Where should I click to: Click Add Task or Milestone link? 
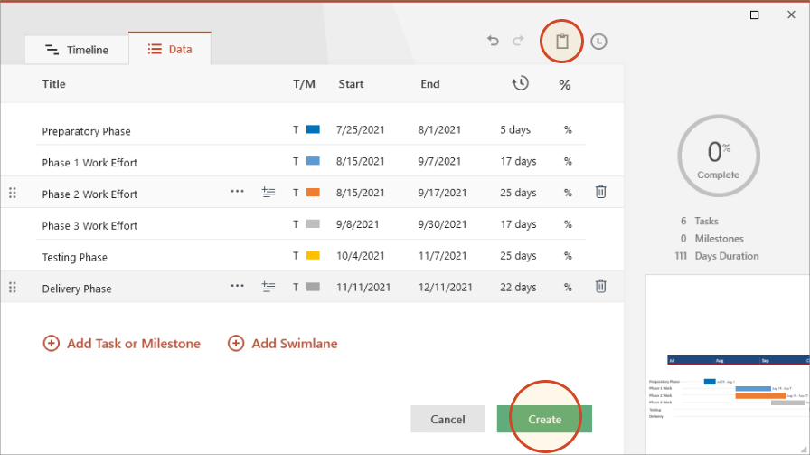click(x=134, y=344)
